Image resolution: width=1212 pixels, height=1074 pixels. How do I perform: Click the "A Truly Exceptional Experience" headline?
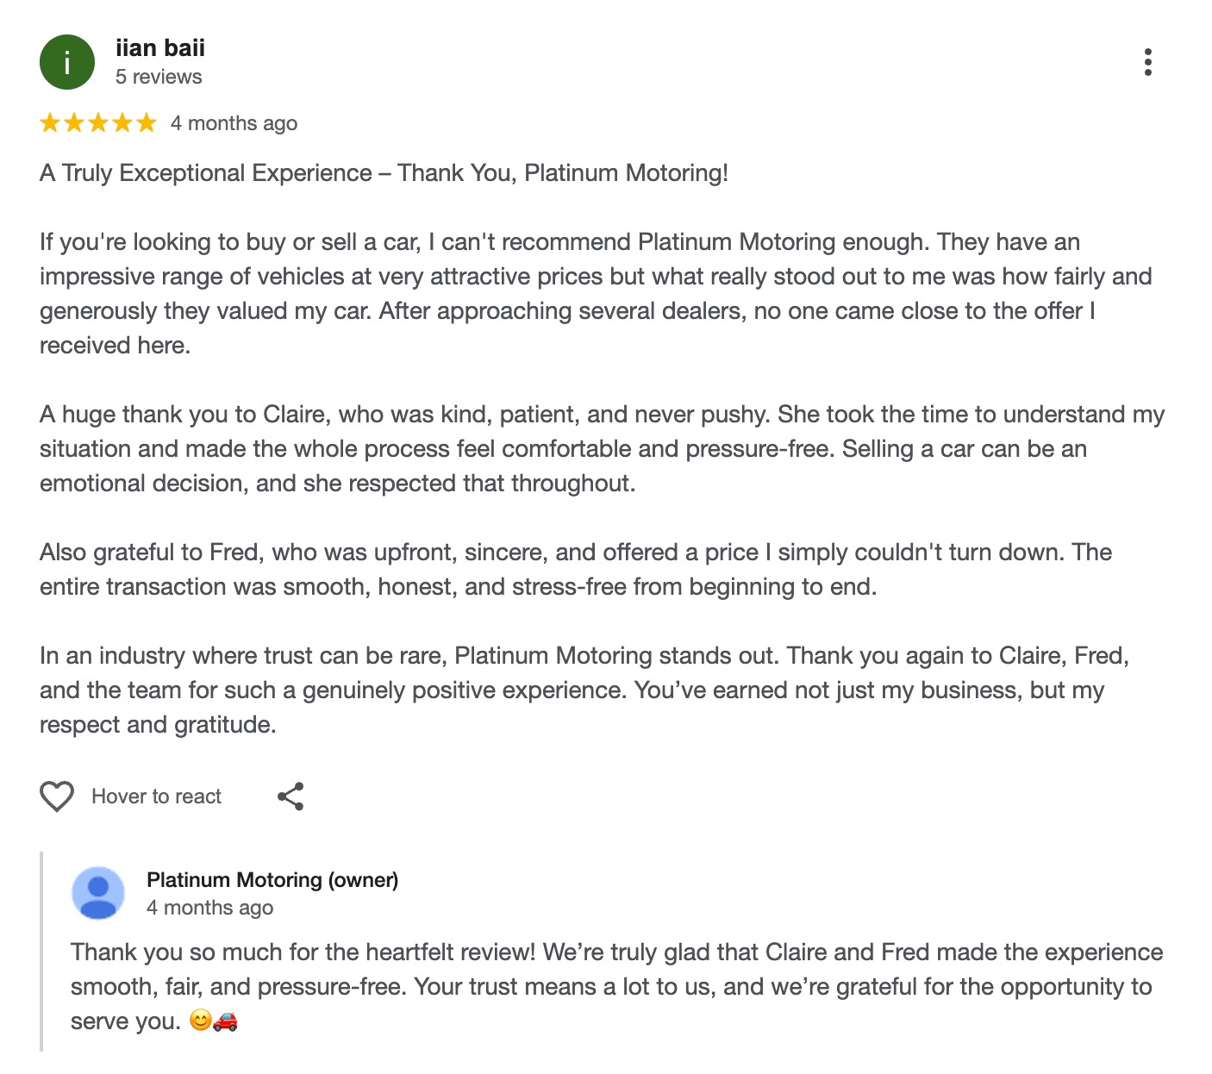(x=384, y=173)
